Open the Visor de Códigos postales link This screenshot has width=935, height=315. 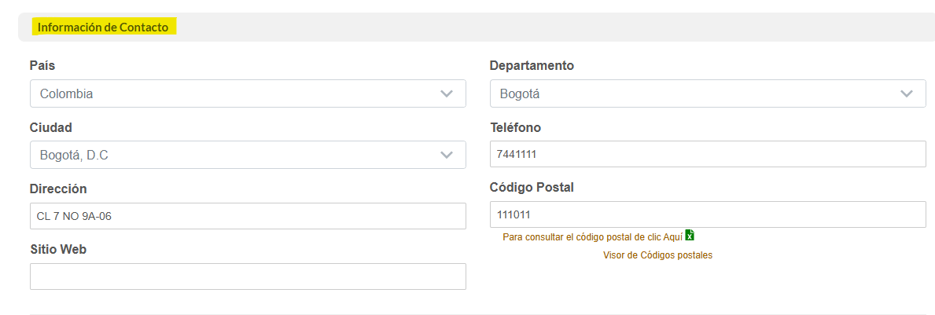(x=657, y=255)
